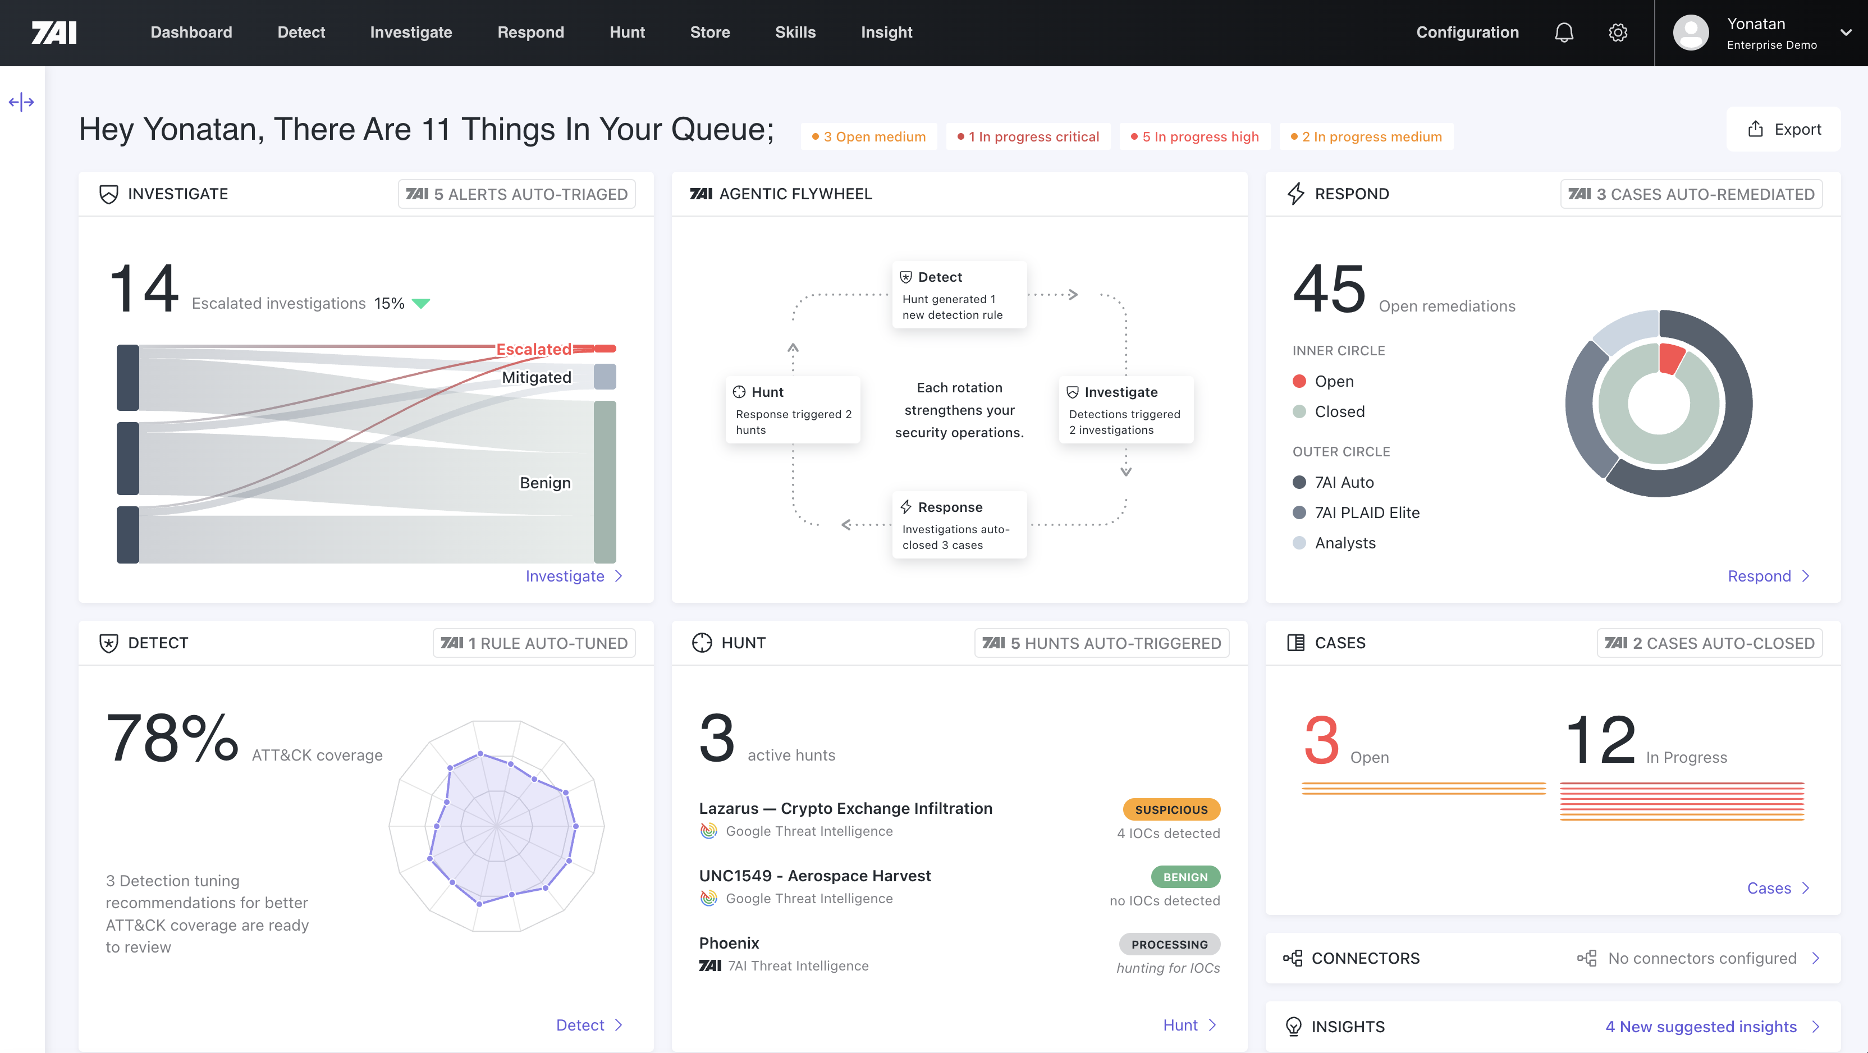Click the Hunt panel crosshair icon
Viewport: 1868px width, 1053px height.
pyautogui.click(x=702, y=643)
